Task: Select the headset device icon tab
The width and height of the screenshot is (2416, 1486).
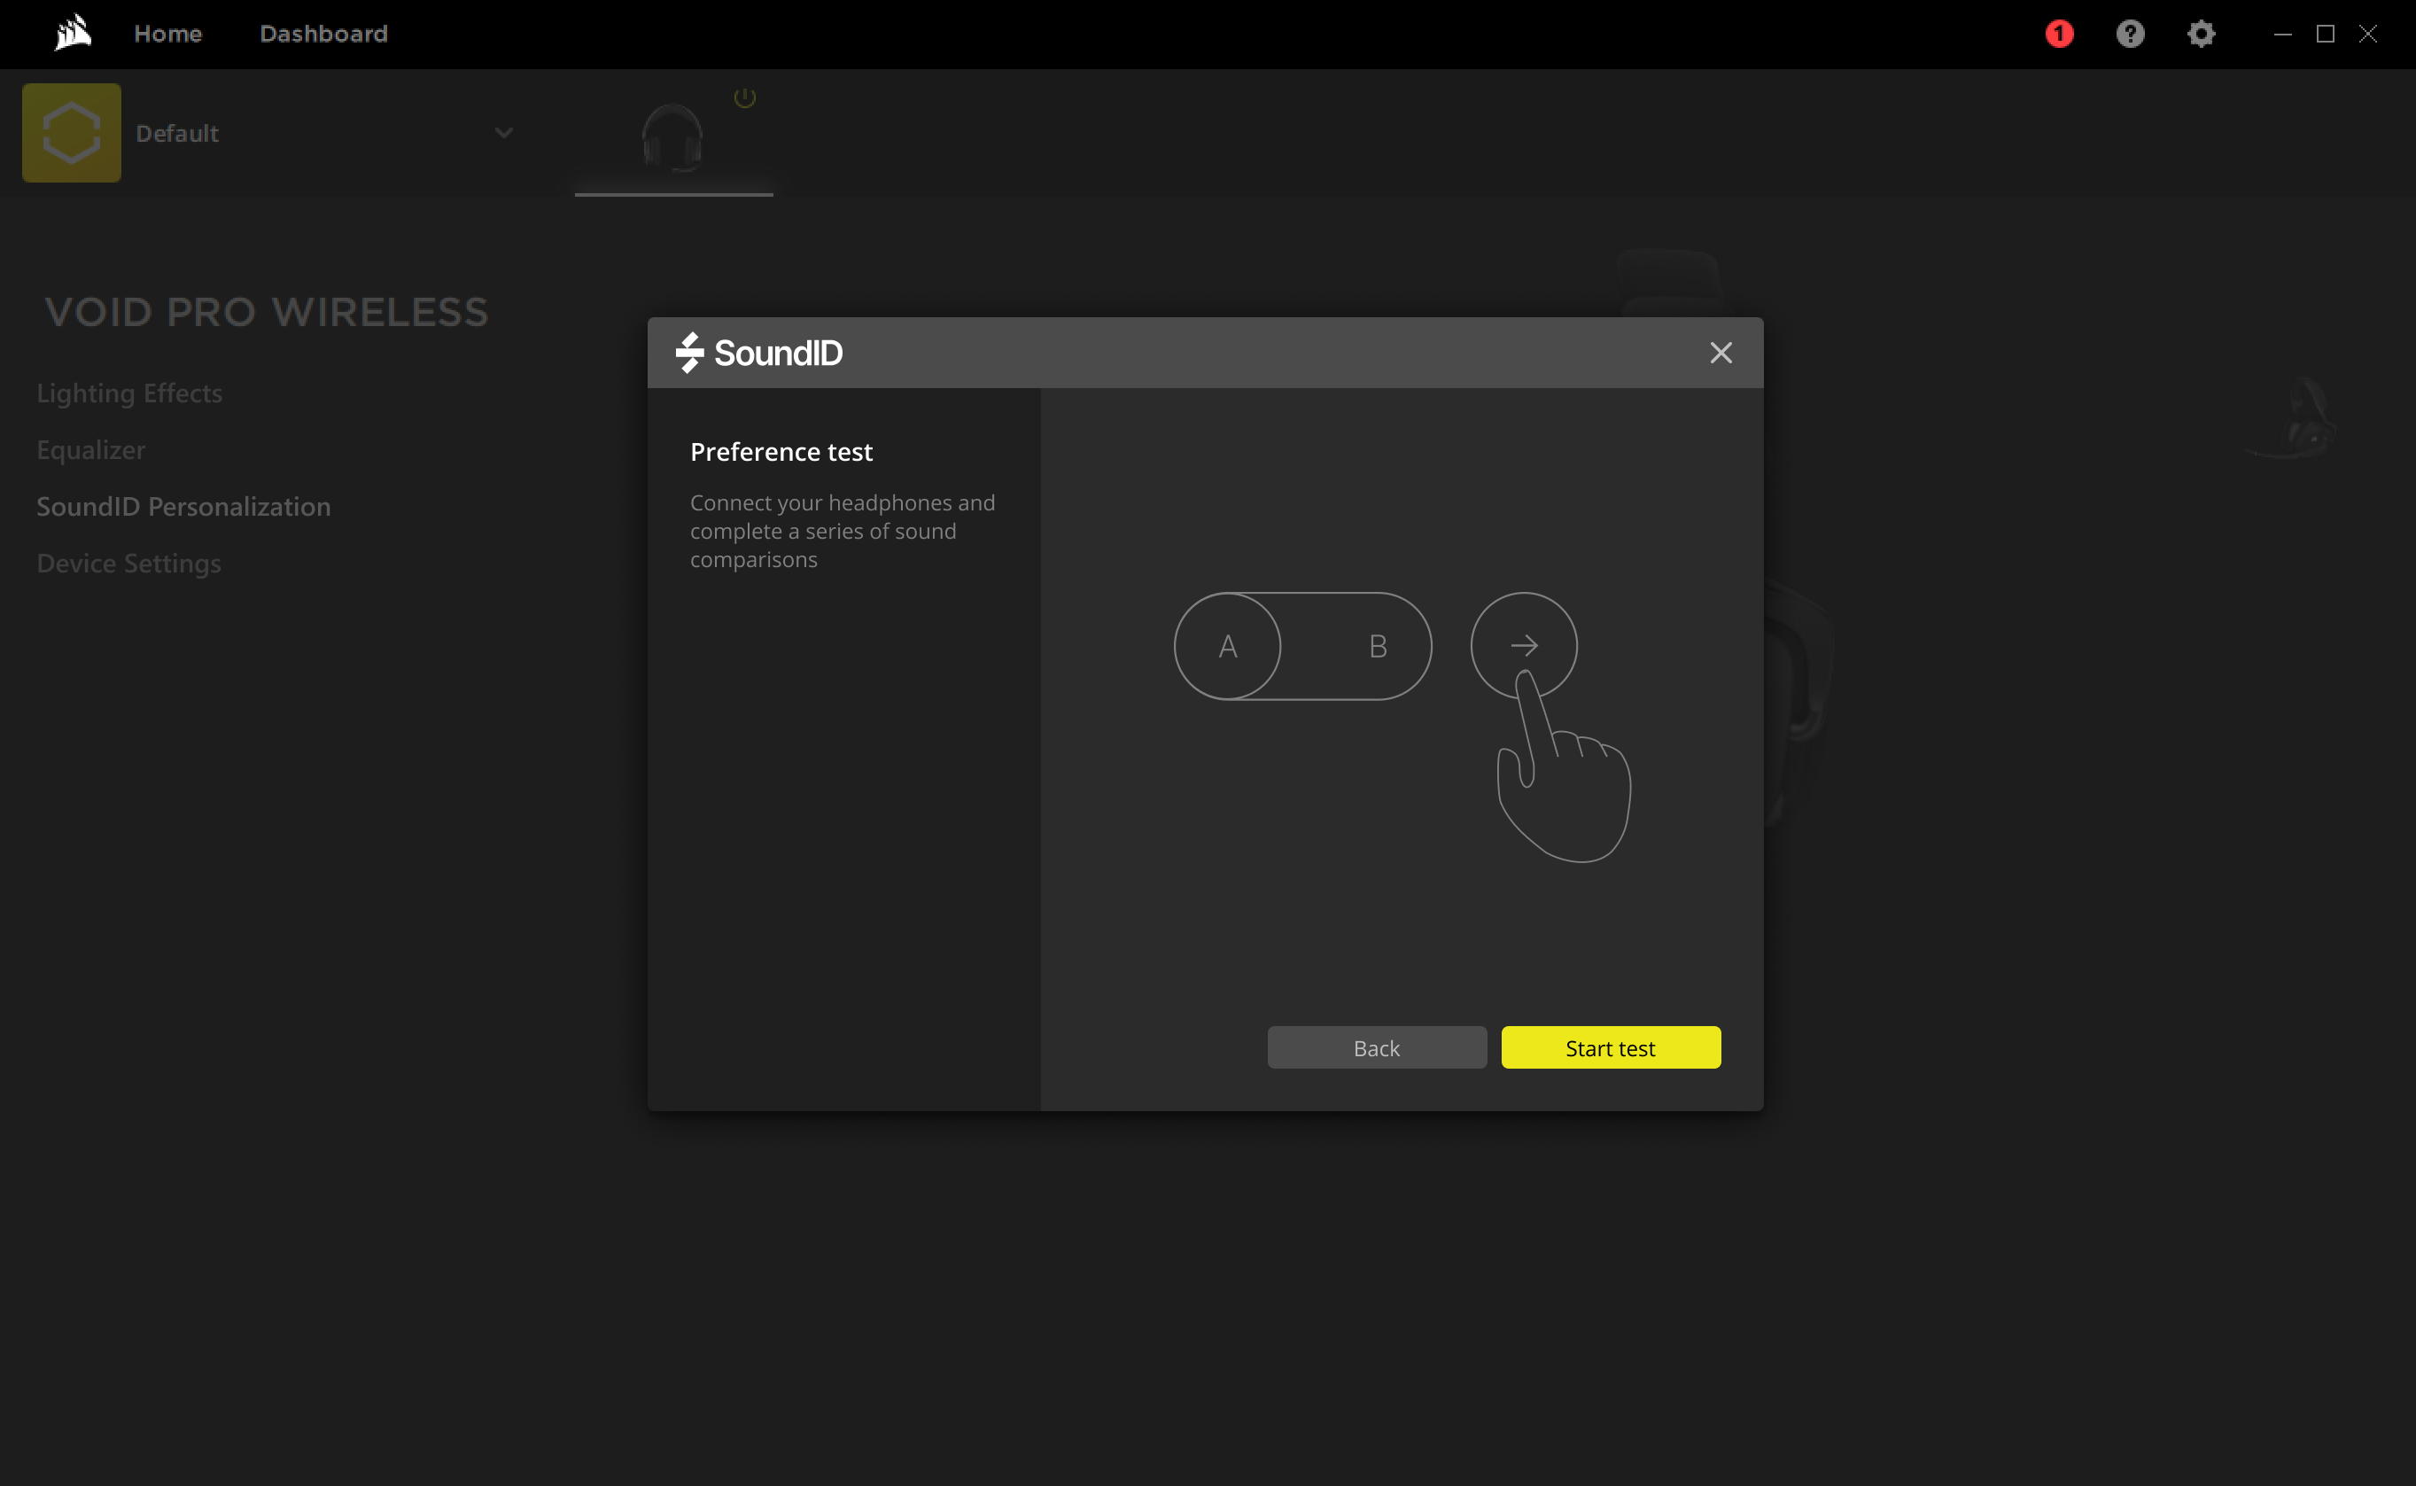Action: [x=673, y=136]
